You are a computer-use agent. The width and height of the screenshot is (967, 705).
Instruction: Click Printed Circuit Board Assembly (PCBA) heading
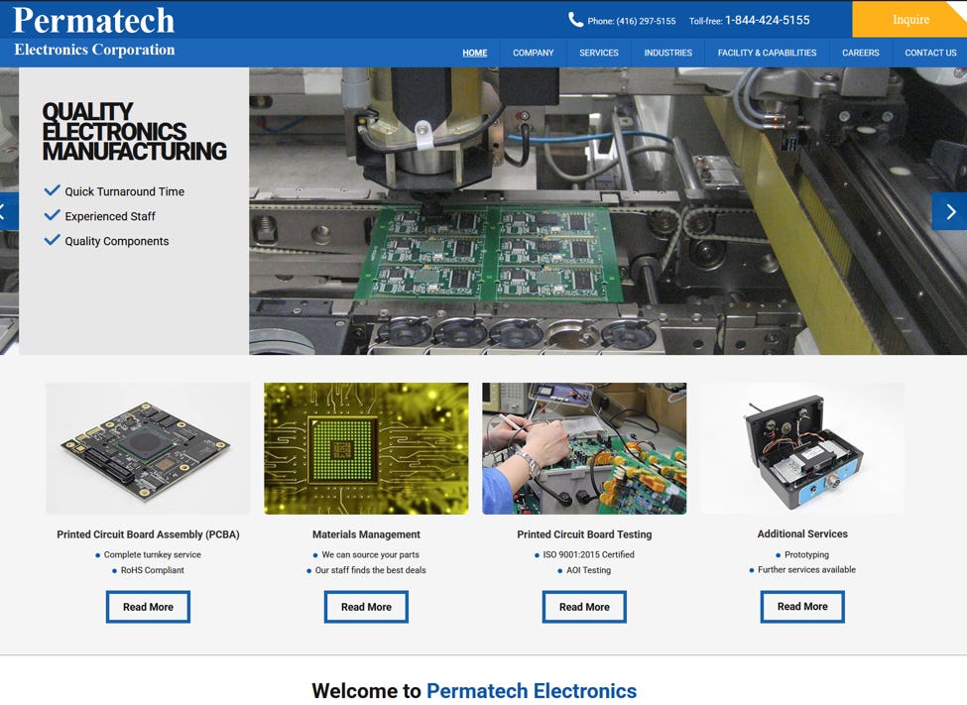click(148, 534)
